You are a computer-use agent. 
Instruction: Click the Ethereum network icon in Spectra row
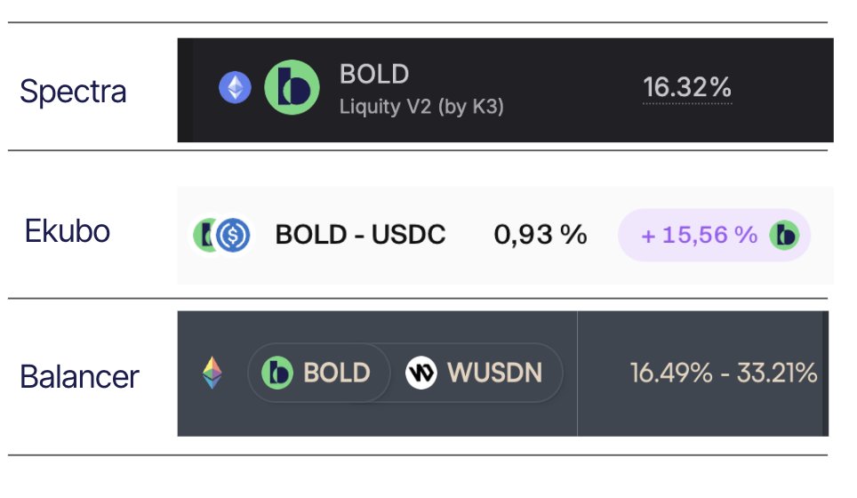coord(235,87)
